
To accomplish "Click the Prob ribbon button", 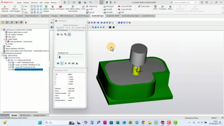I will [83, 8].
